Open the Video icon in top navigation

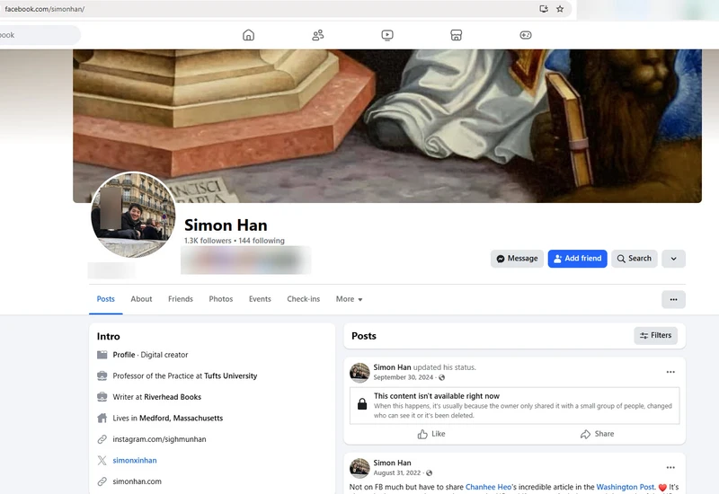pos(387,35)
